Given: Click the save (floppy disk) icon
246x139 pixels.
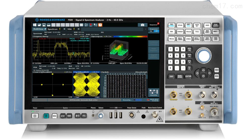Looking at the screenshot, I should [x=44, y=25].
